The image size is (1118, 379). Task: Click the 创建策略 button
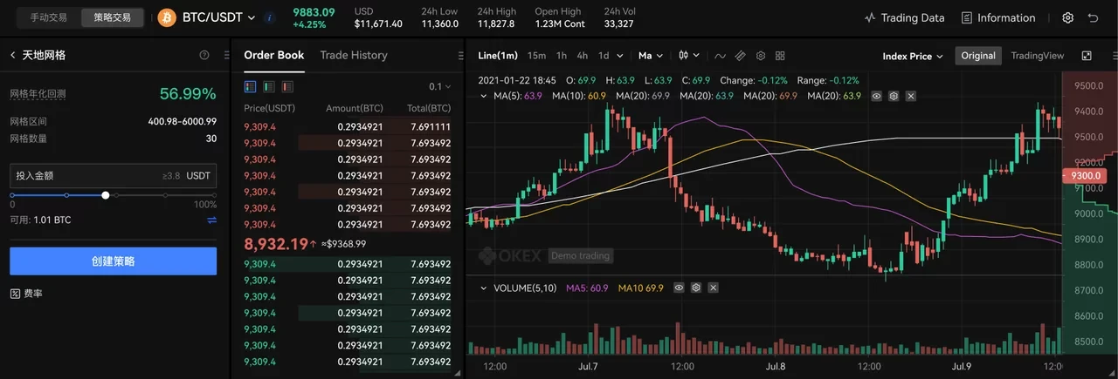tap(113, 261)
